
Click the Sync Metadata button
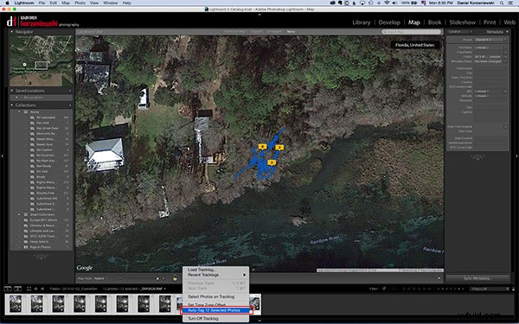pos(477,278)
